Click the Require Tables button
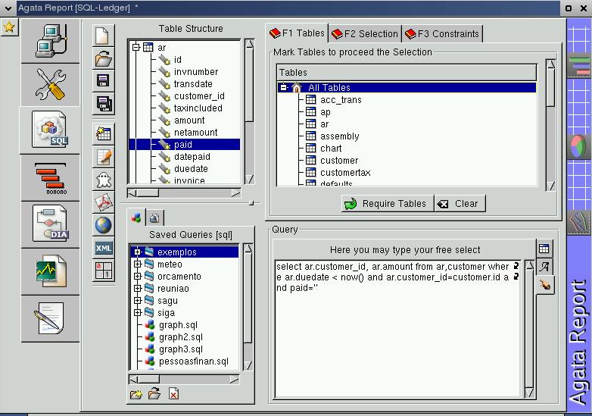The height and width of the screenshot is (416, 592). (388, 203)
